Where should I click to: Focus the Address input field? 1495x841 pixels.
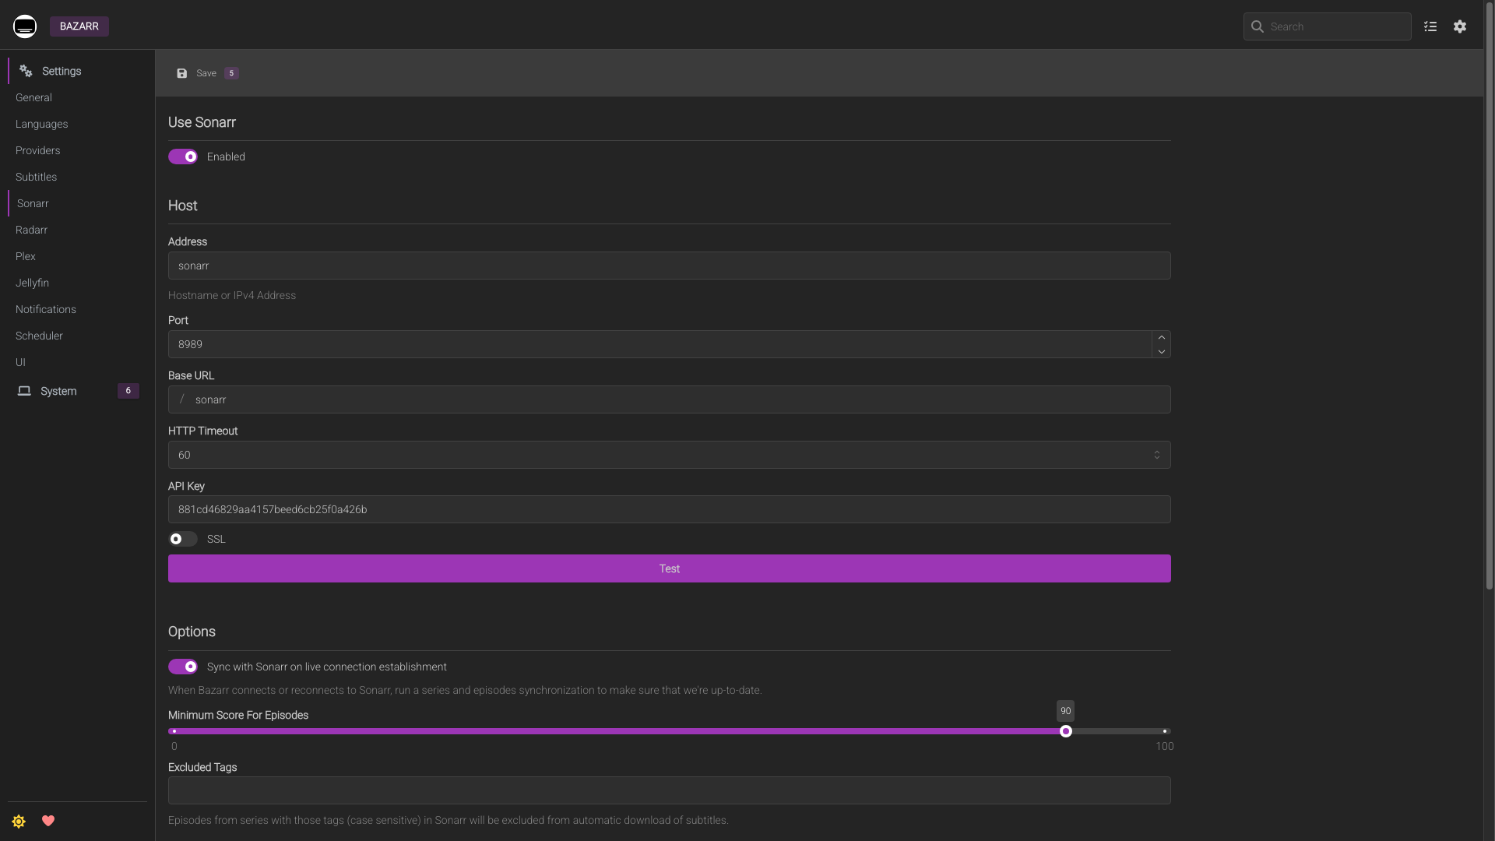pos(670,266)
